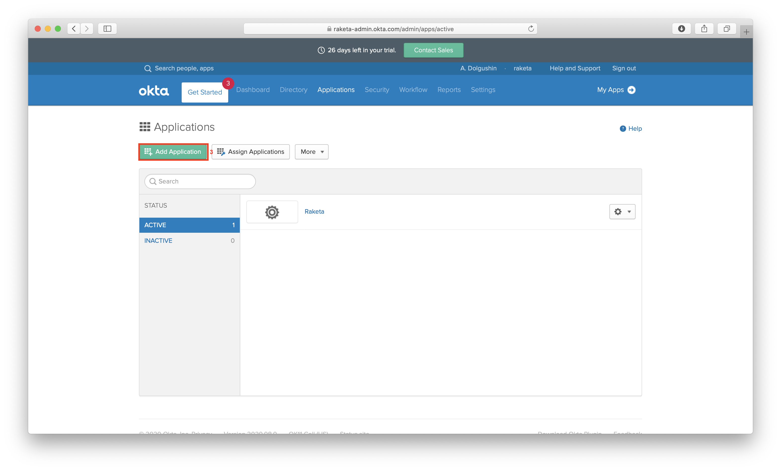Open the Reports menu
This screenshot has width=781, height=471.
449,90
